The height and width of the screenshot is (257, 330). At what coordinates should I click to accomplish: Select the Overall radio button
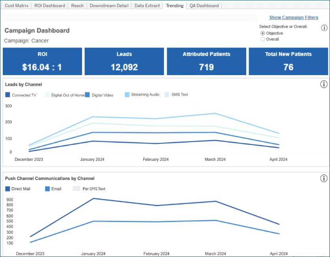263,39
